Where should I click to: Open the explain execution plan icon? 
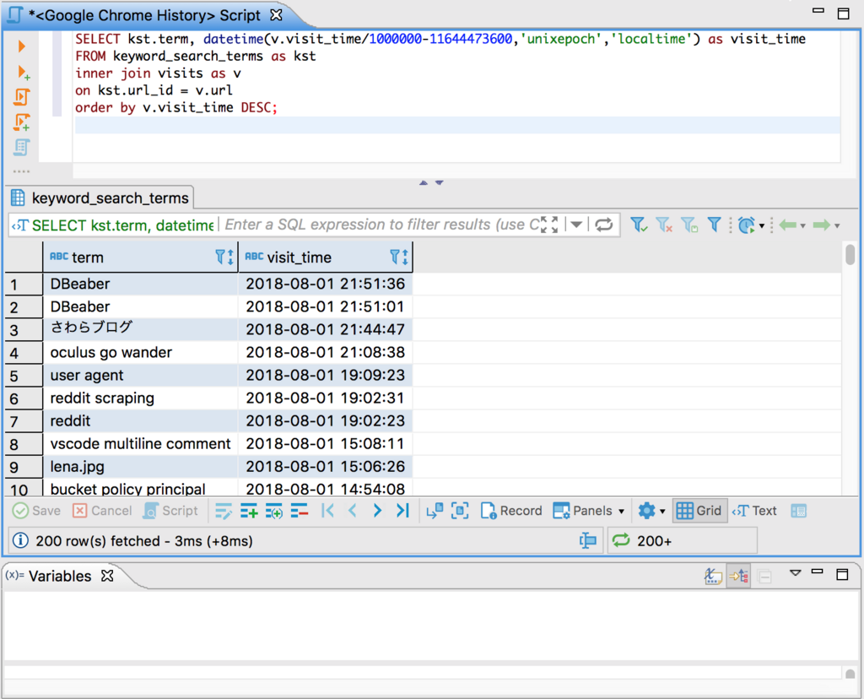click(21, 147)
